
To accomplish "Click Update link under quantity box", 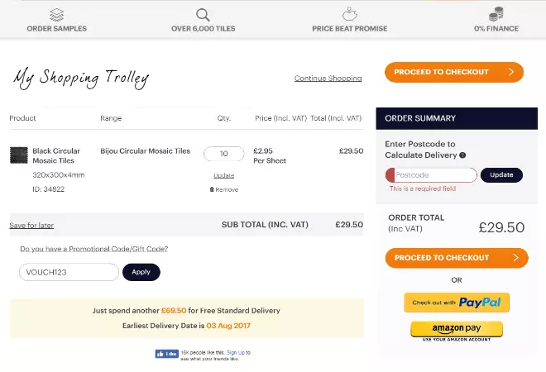I will click(x=223, y=175).
